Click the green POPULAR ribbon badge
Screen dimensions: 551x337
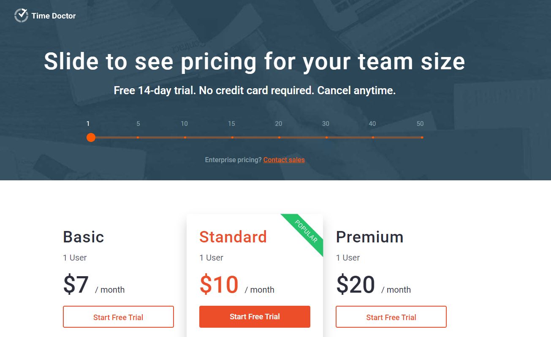click(x=306, y=231)
